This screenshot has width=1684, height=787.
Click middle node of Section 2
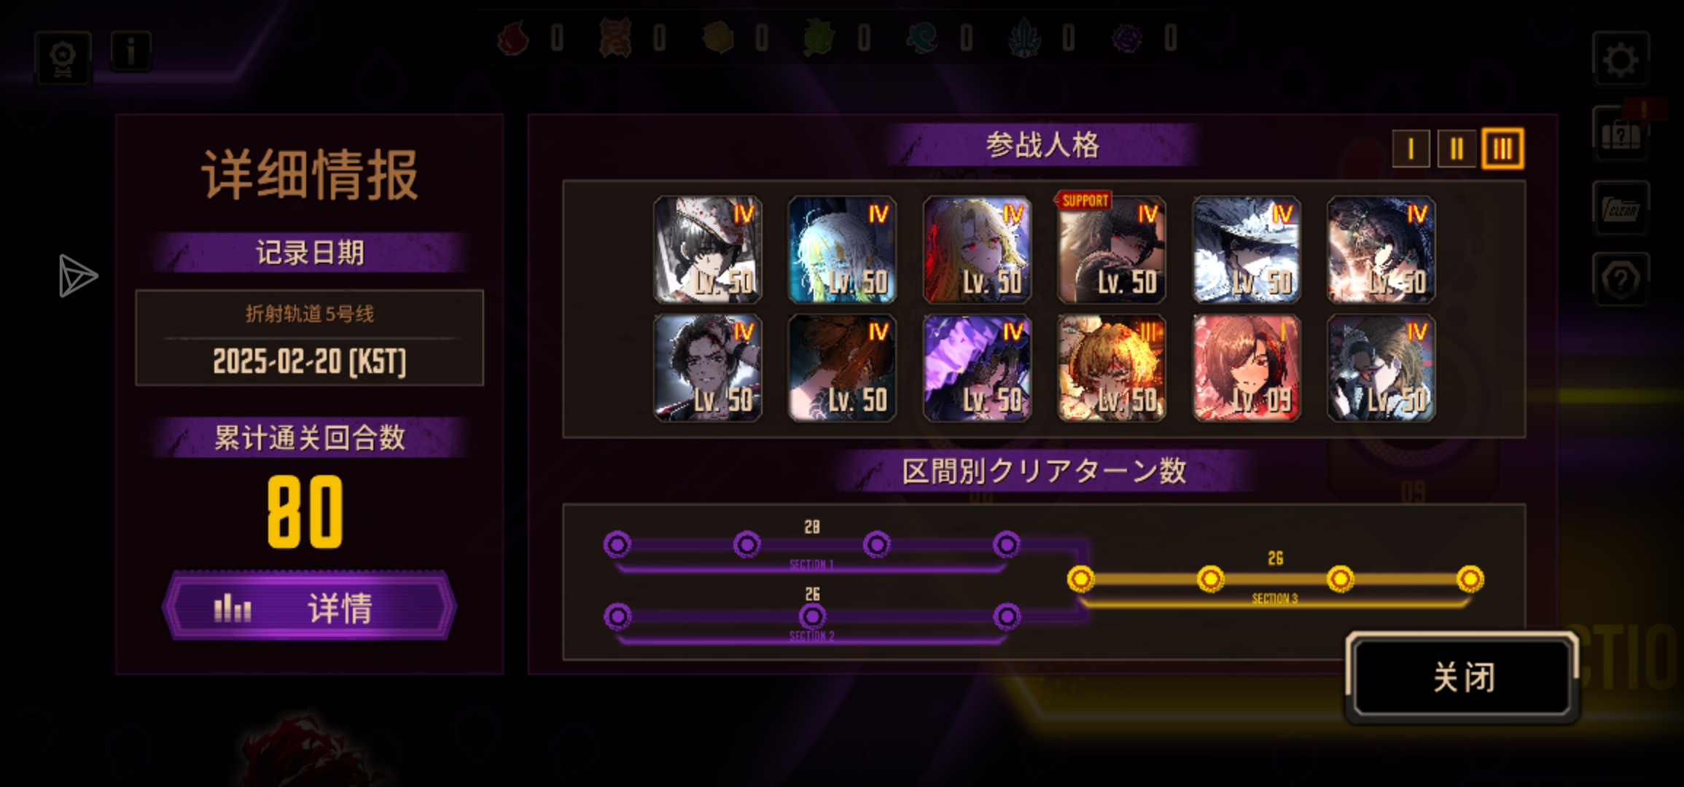(812, 616)
